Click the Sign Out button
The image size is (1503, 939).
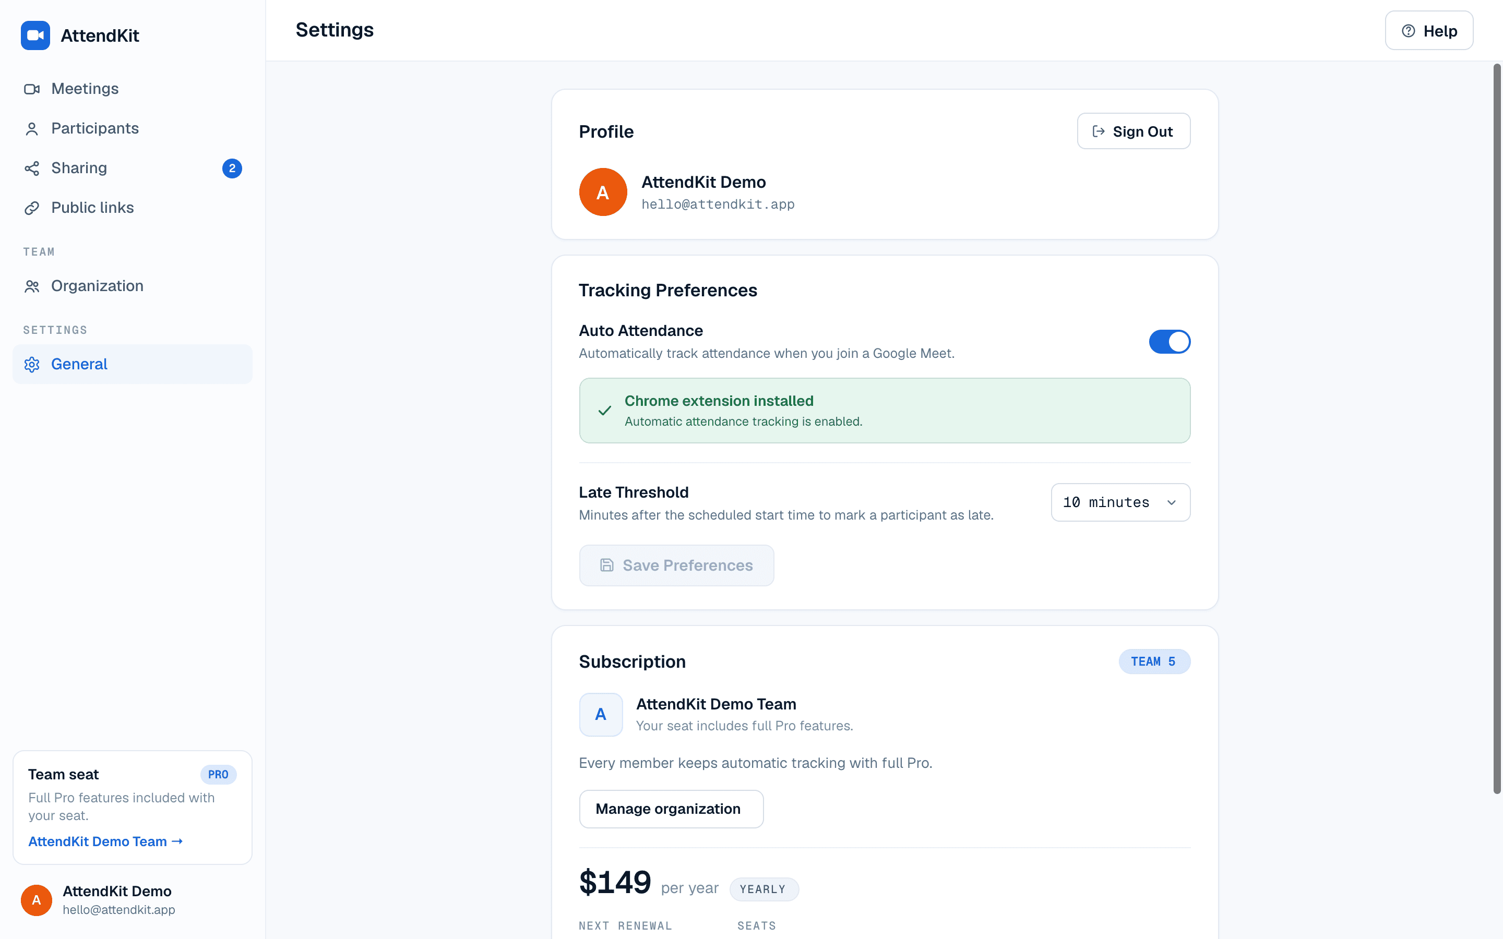(x=1133, y=131)
